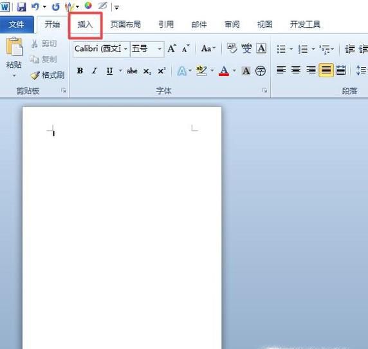Click the 粘贴 paste button

click(14, 57)
